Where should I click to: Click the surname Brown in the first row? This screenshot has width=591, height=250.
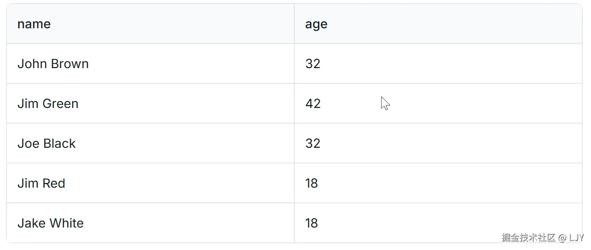click(70, 64)
